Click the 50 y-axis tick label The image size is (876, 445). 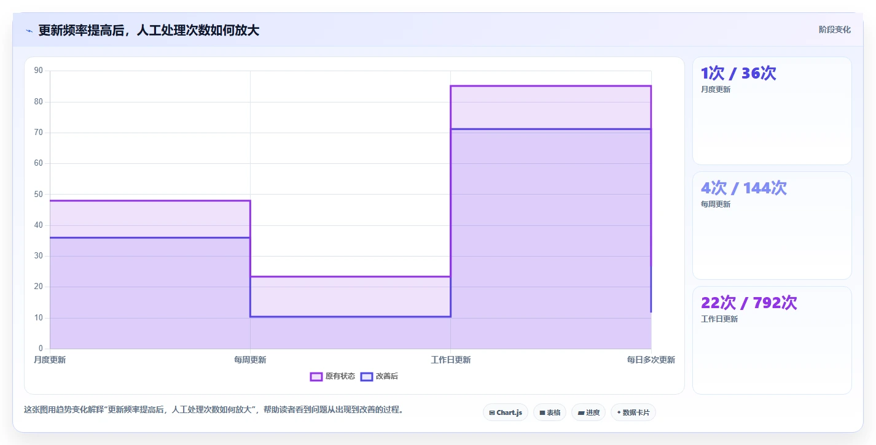coord(39,195)
